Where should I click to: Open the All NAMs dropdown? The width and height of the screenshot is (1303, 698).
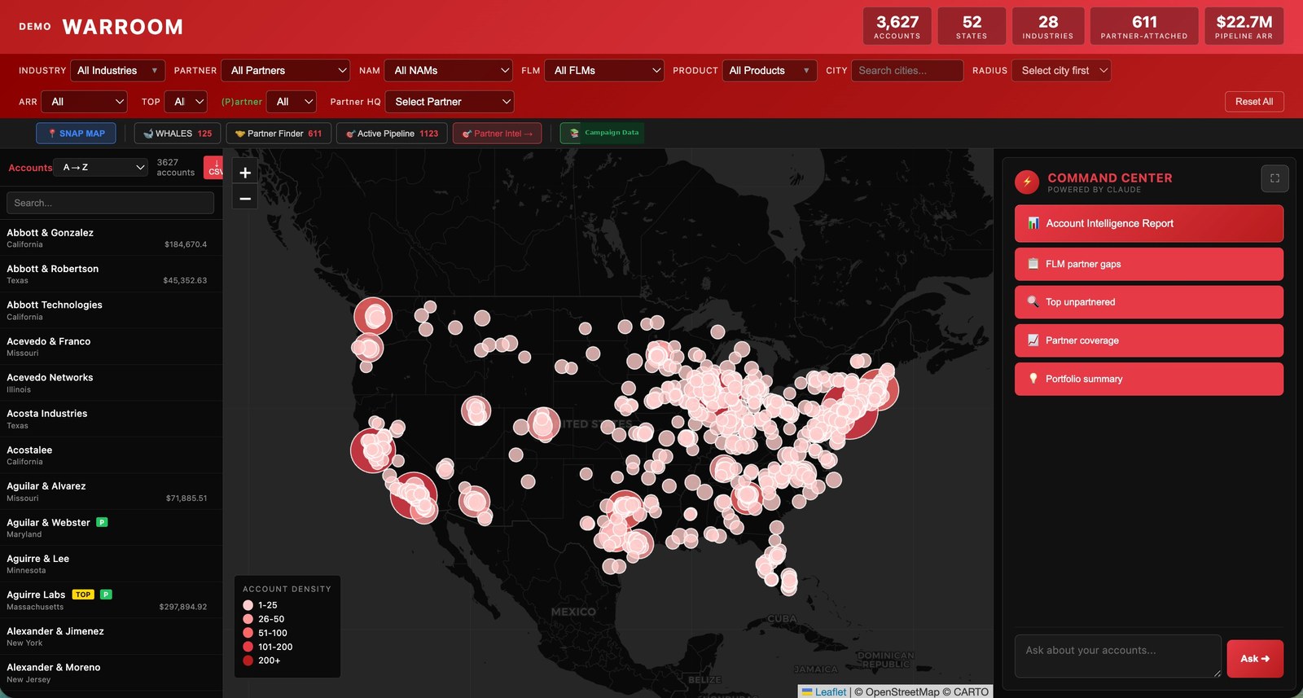point(449,71)
